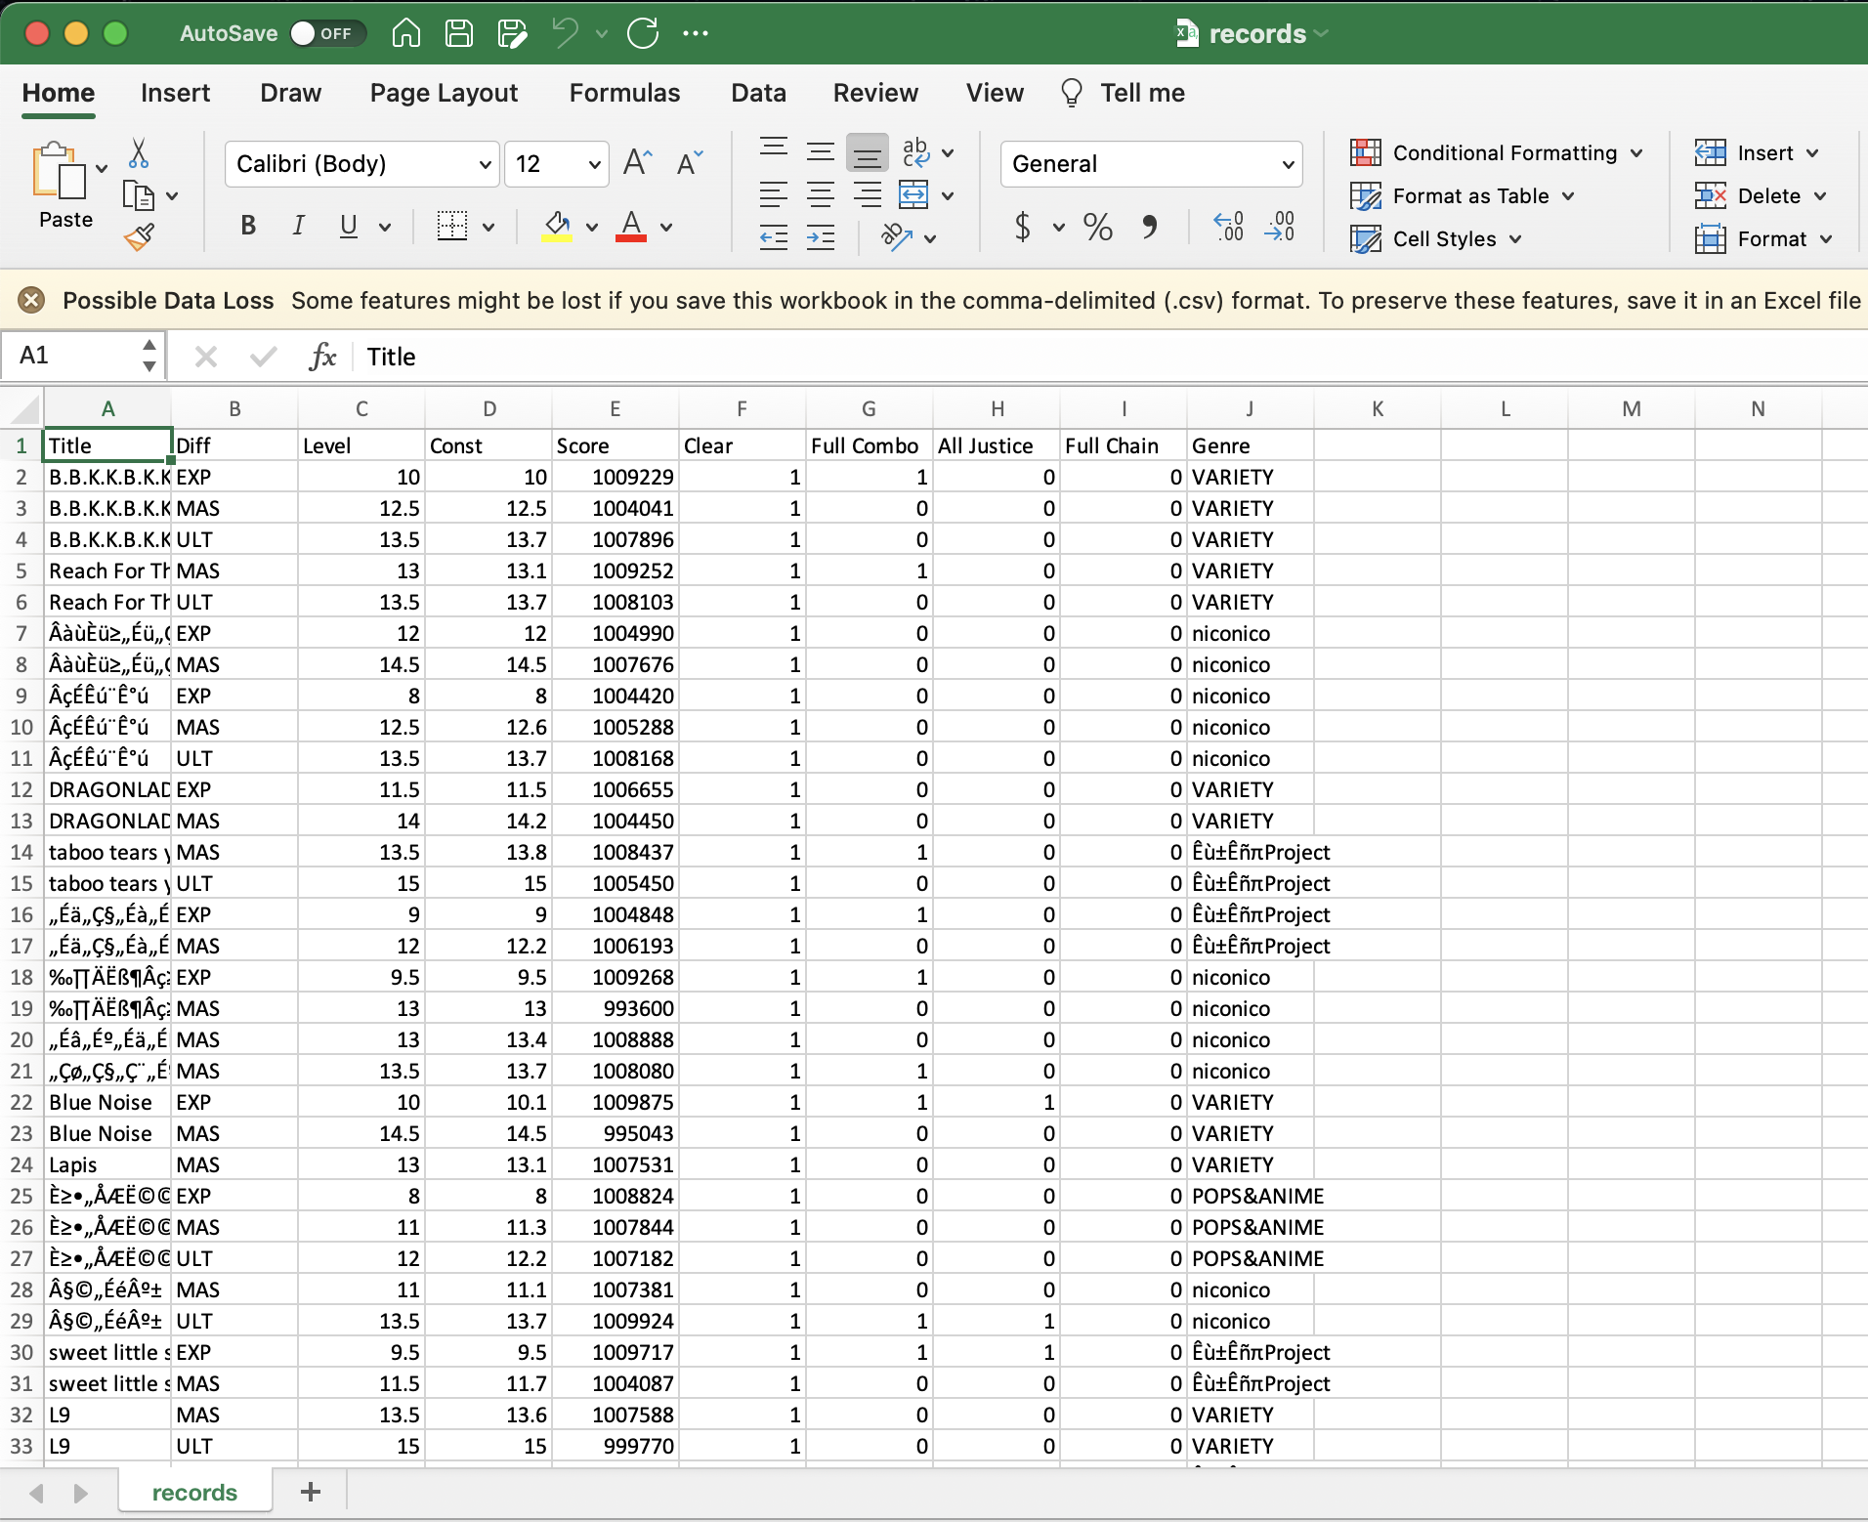Click the Merge and Center icon
Screen dimensions: 1868x1522
coord(913,195)
